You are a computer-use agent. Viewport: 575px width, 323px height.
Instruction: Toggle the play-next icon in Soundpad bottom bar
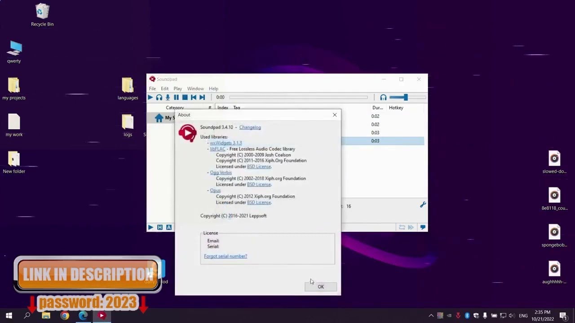tap(411, 227)
